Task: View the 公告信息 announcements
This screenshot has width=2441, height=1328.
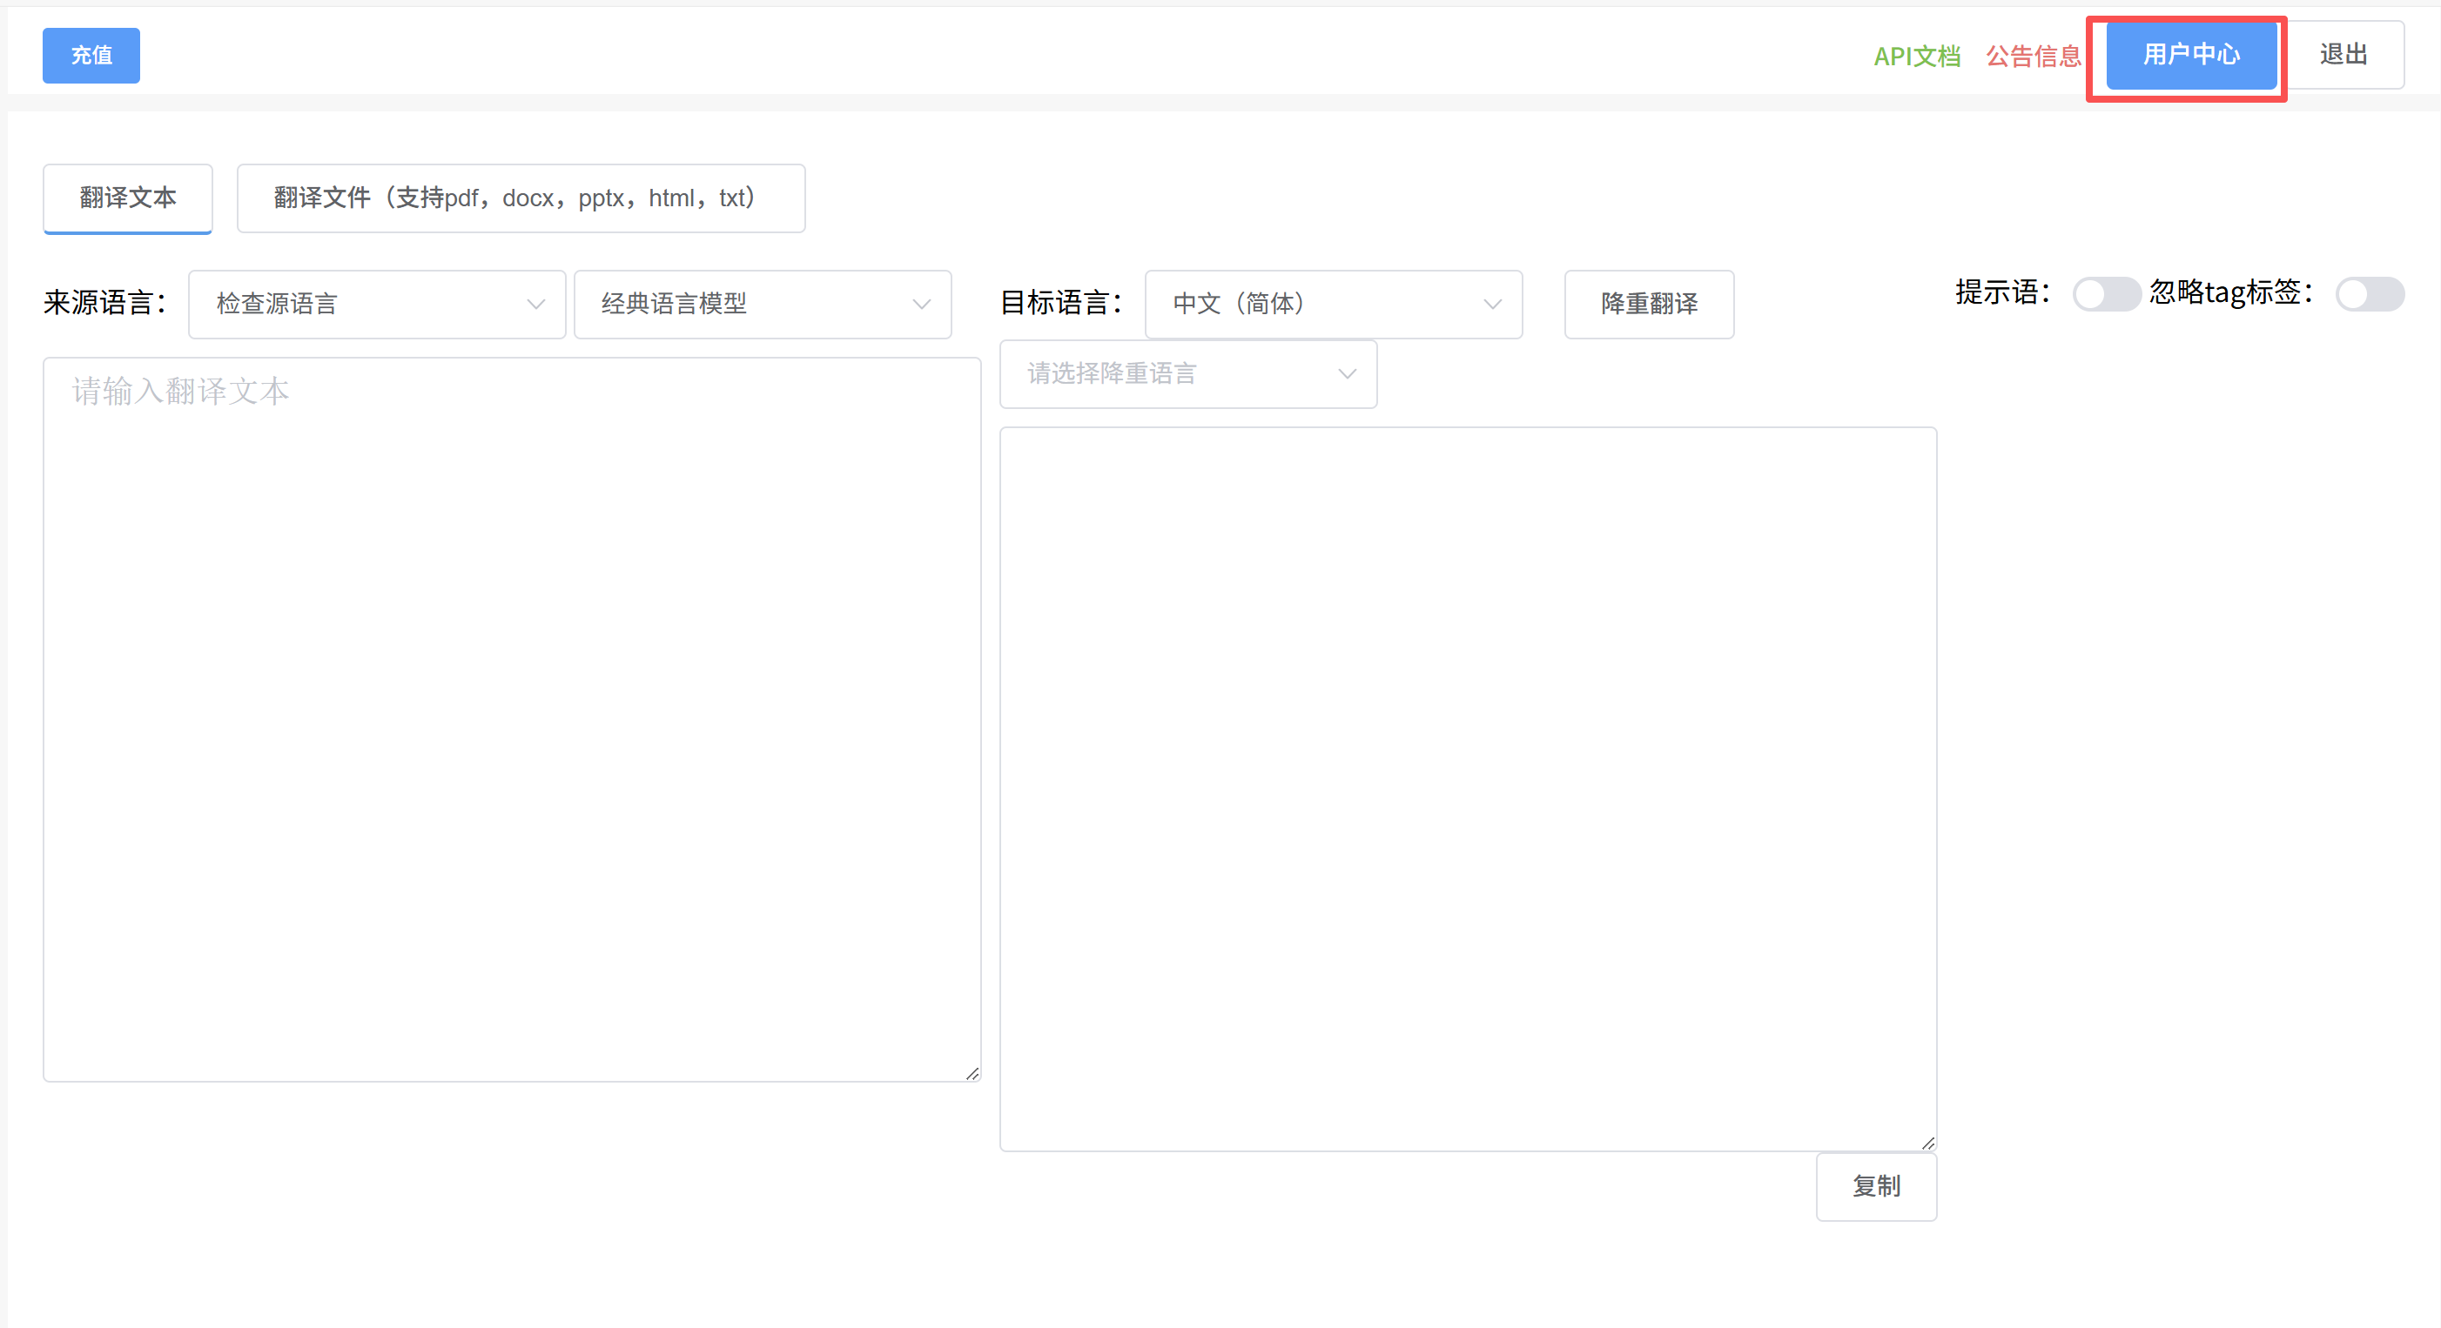Action: (x=2034, y=56)
